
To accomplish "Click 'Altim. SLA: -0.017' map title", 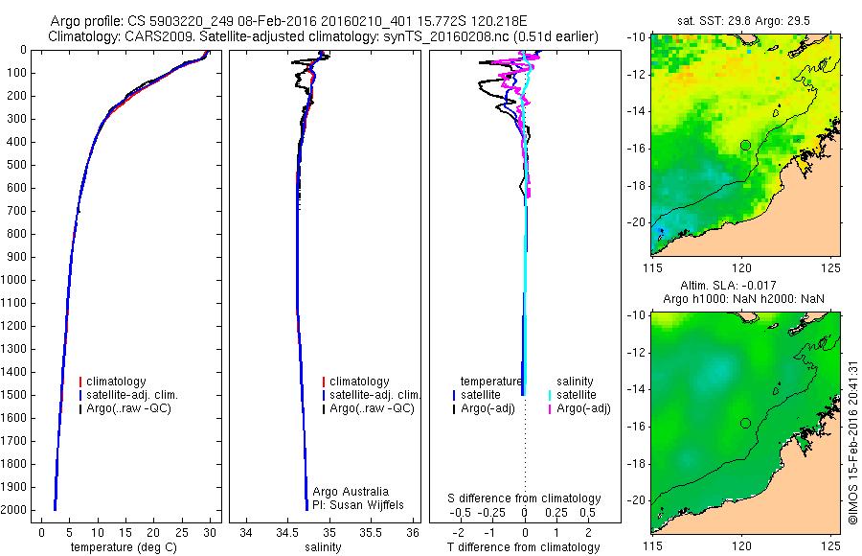I will [x=728, y=286].
